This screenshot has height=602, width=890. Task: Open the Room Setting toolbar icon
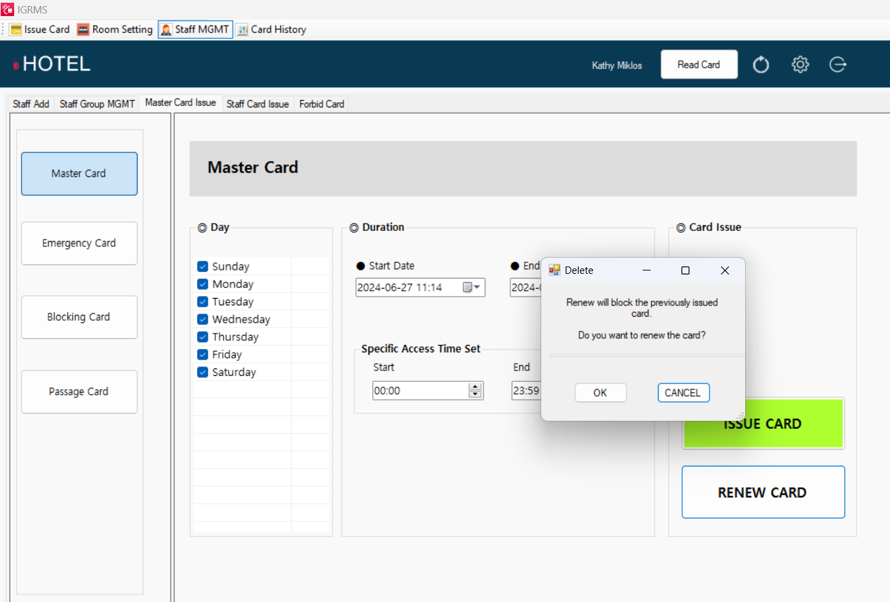click(x=83, y=29)
